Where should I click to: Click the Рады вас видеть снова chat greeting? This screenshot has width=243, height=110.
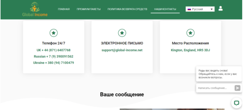219,74
